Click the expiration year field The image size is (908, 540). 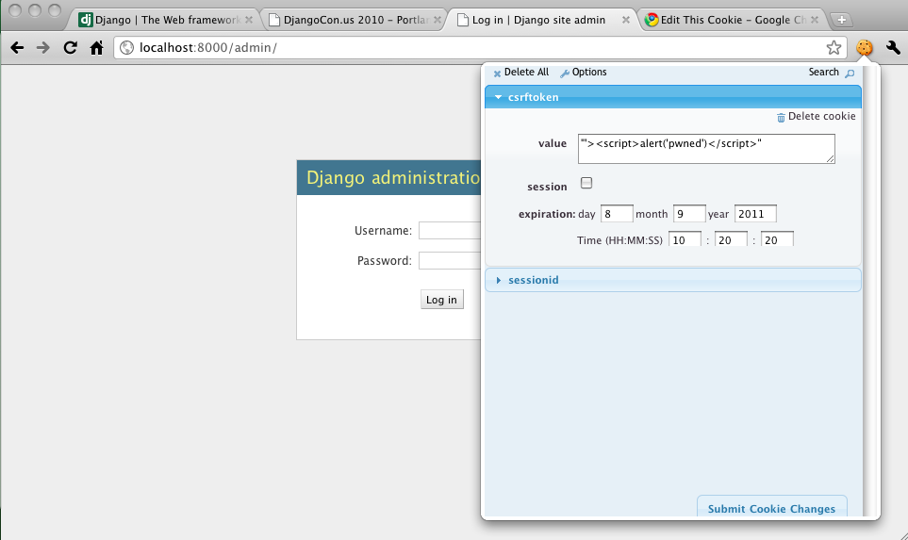click(x=755, y=214)
